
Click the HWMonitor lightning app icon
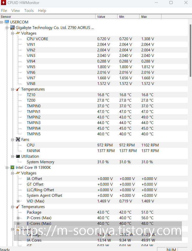3,3
